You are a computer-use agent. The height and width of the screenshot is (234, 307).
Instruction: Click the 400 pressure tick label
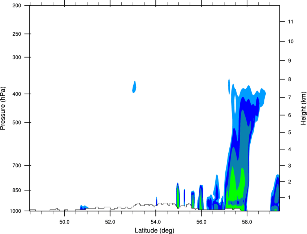point(17,94)
